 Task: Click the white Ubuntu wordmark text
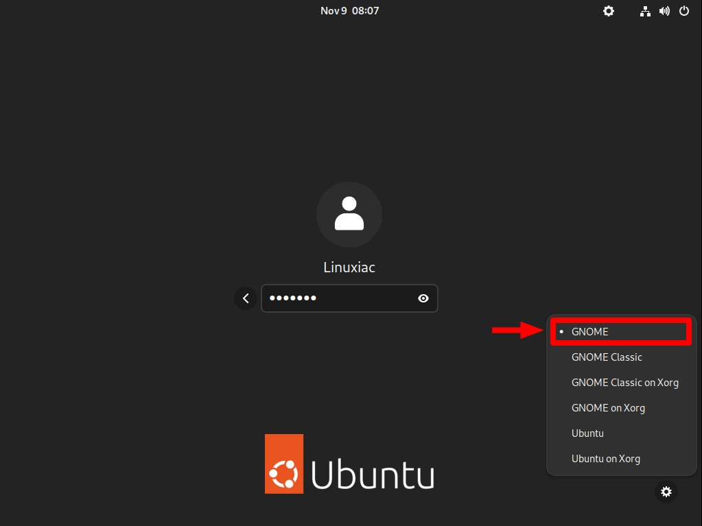[373, 474]
